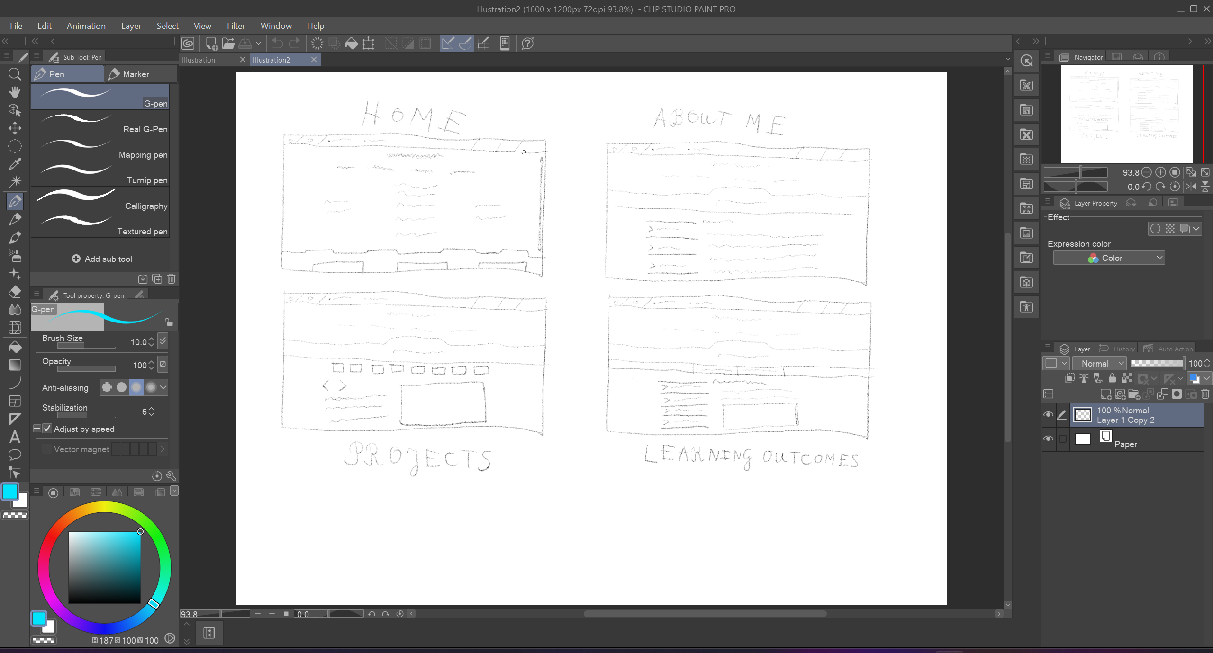Hide Layer 1 Copy 2 visibility eye
The width and height of the screenshot is (1213, 653).
[x=1048, y=415]
